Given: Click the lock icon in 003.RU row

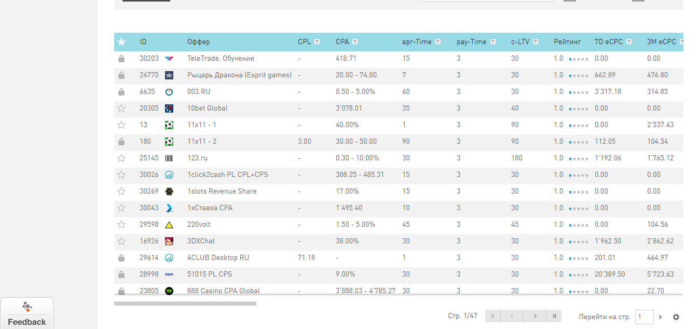Looking at the screenshot, I should click(x=121, y=92).
